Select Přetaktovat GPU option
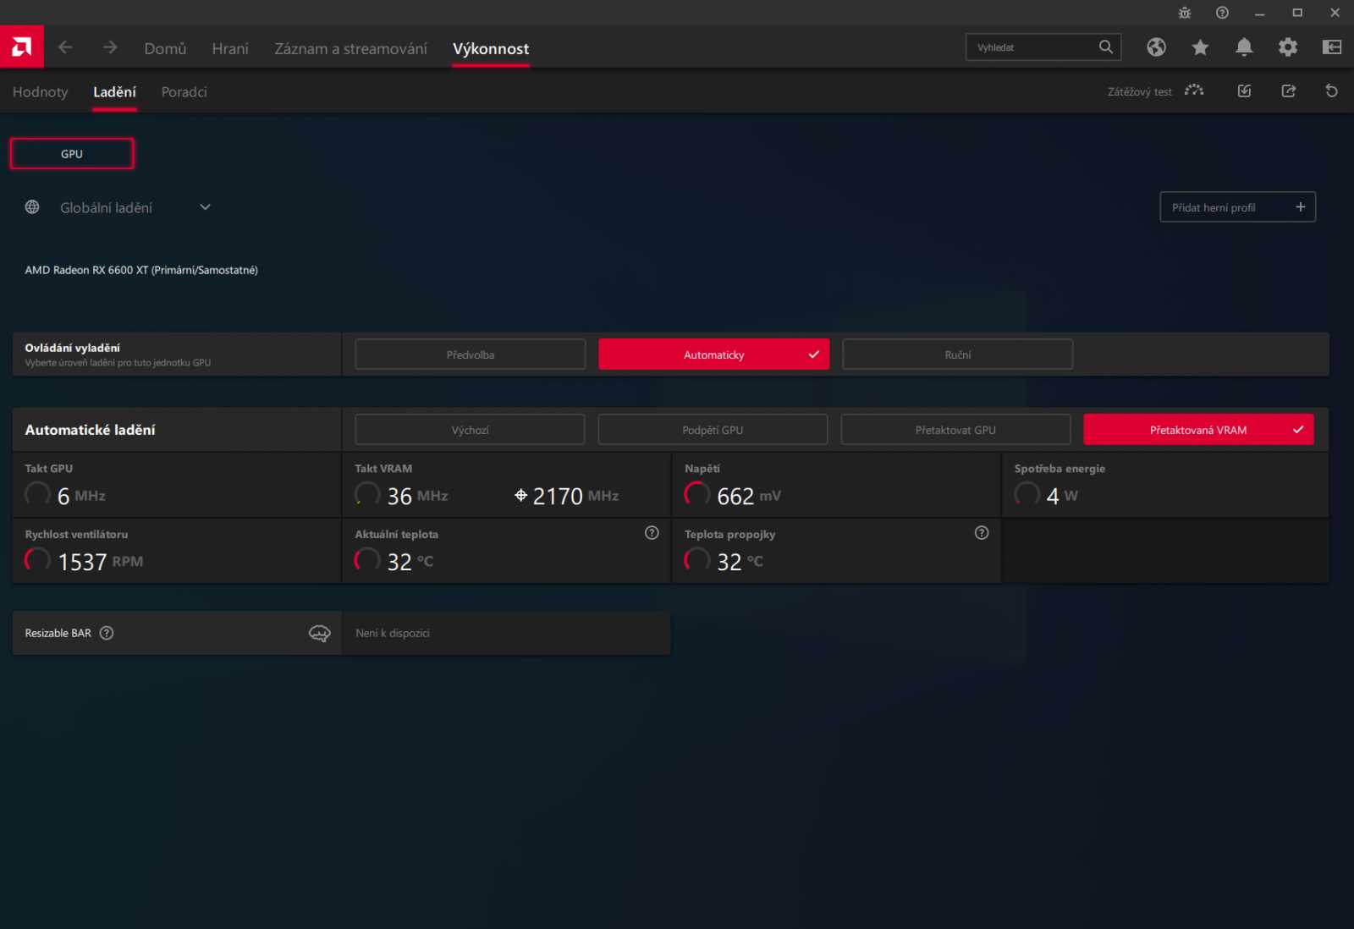This screenshot has height=929, width=1354. coord(955,430)
